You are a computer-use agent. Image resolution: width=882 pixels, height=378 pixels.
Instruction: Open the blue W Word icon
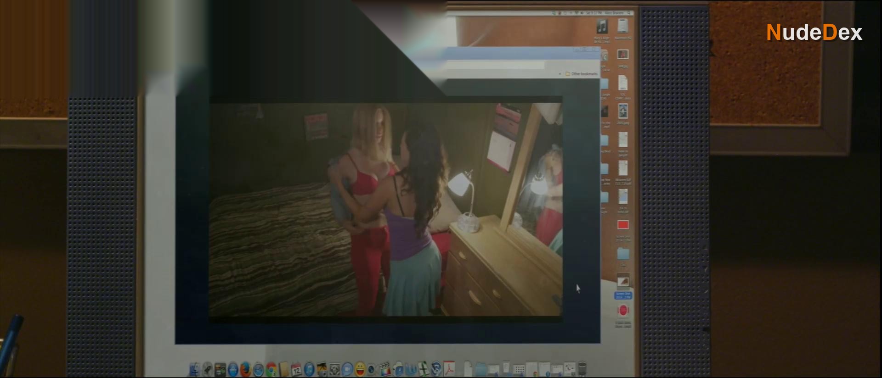[411, 369]
